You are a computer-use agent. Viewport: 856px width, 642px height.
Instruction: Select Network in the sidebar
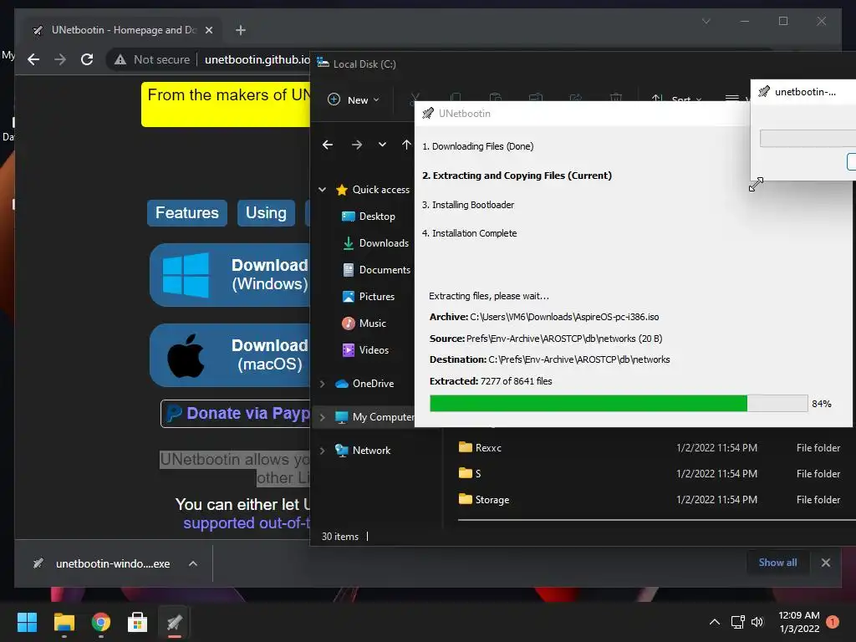tap(363, 451)
